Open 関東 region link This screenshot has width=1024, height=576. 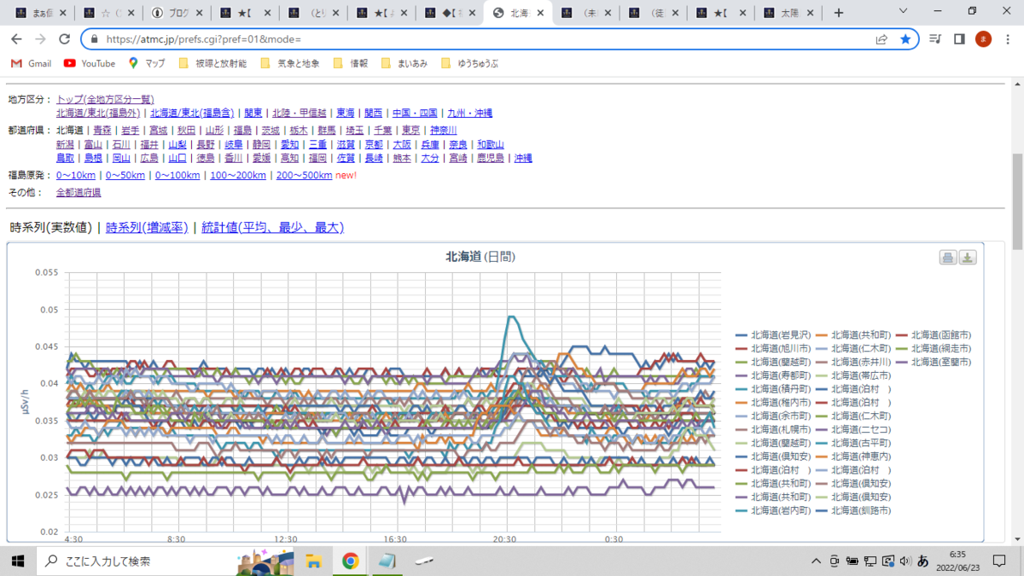(253, 113)
